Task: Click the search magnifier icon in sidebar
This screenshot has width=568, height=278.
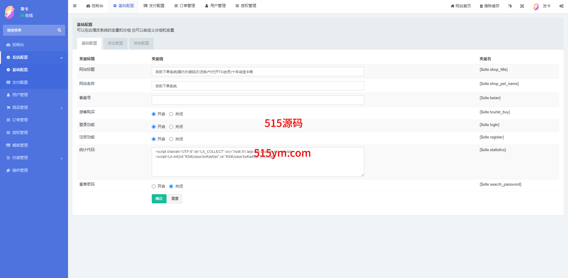Action: pos(59,30)
